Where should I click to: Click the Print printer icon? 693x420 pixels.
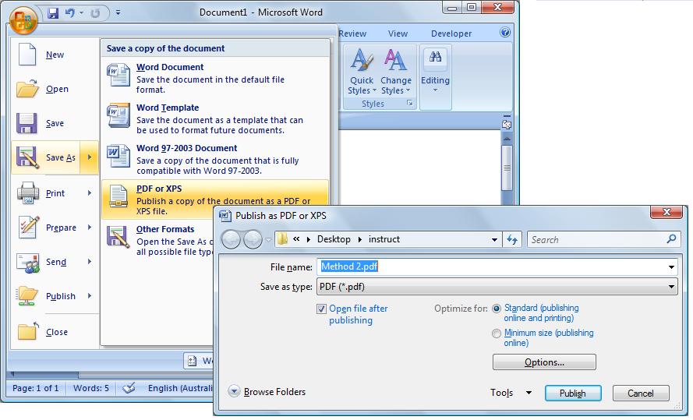pyautogui.click(x=28, y=193)
